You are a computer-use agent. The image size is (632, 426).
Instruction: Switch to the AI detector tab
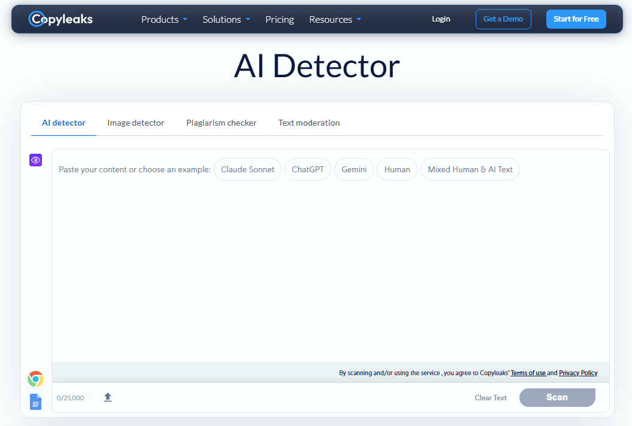click(x=63, y=123)
